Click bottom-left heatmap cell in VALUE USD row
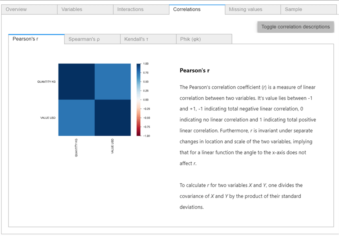 click(76, 118)
